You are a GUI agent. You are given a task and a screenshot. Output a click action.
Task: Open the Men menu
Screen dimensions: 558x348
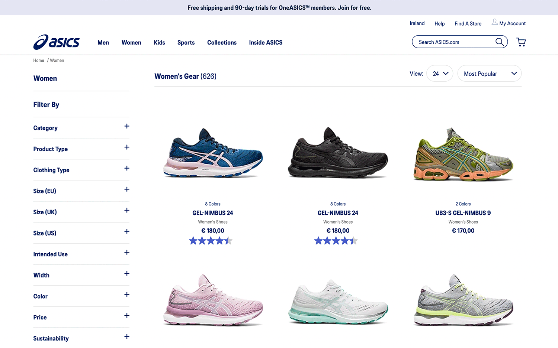click(103, 42)
